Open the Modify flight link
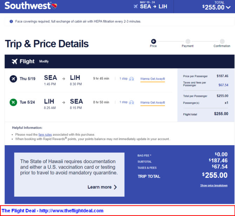The width and height of the screenshot is (235, 216). click(44, 61)
